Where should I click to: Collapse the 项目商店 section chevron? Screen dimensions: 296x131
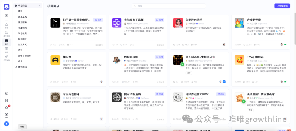click(x=39, y=6)
